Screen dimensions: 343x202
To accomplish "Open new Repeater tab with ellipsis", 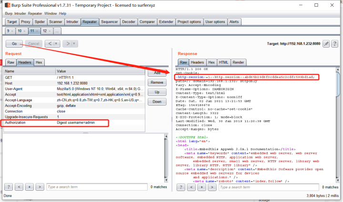I will (x=57, y=31).
